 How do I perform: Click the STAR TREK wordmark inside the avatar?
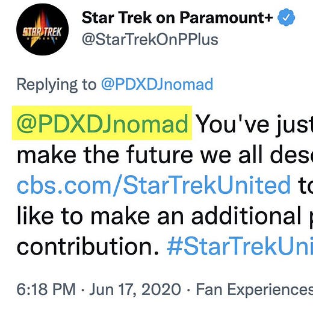tap(42, 33)
